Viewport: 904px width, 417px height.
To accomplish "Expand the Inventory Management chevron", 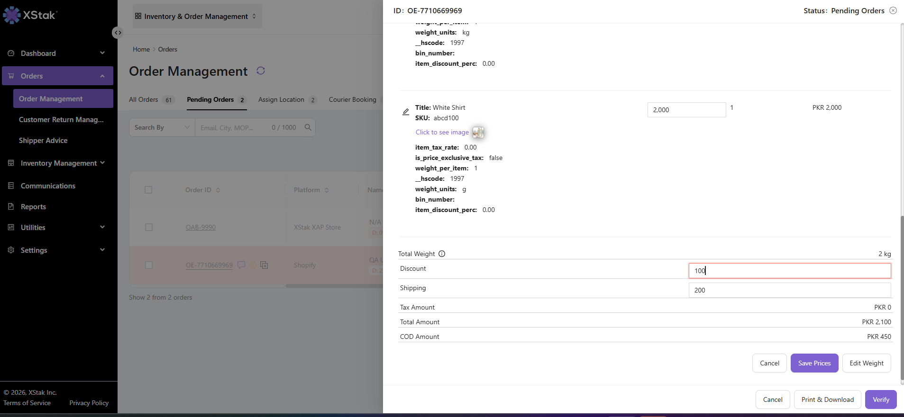I will 102,163.
